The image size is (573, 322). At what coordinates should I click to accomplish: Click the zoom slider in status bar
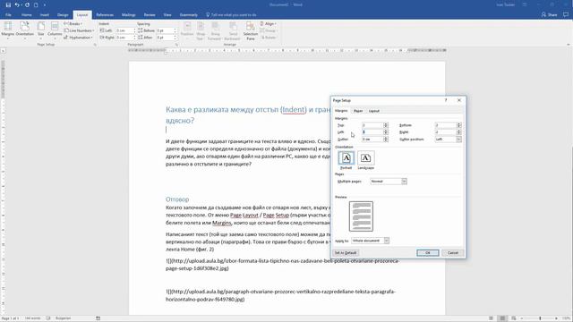[540, 318]
